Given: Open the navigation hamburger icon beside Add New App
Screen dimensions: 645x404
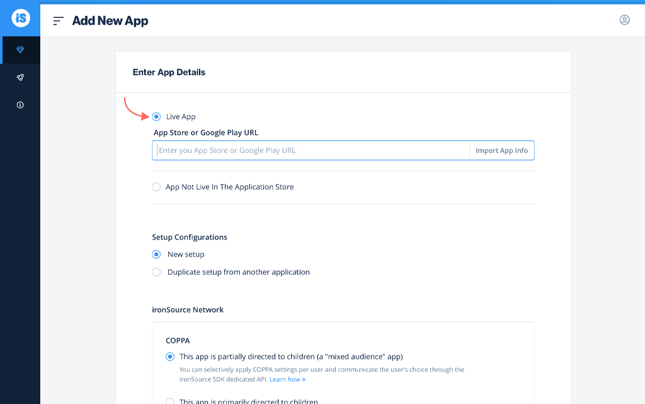Looking at the screenshot, I should click(58, 20).
